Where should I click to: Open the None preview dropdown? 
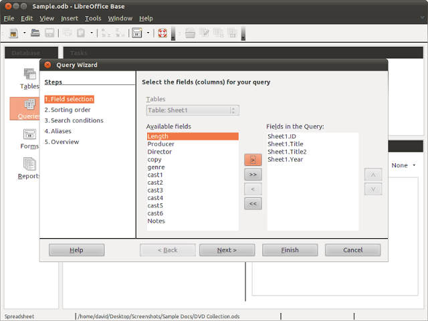403,165
